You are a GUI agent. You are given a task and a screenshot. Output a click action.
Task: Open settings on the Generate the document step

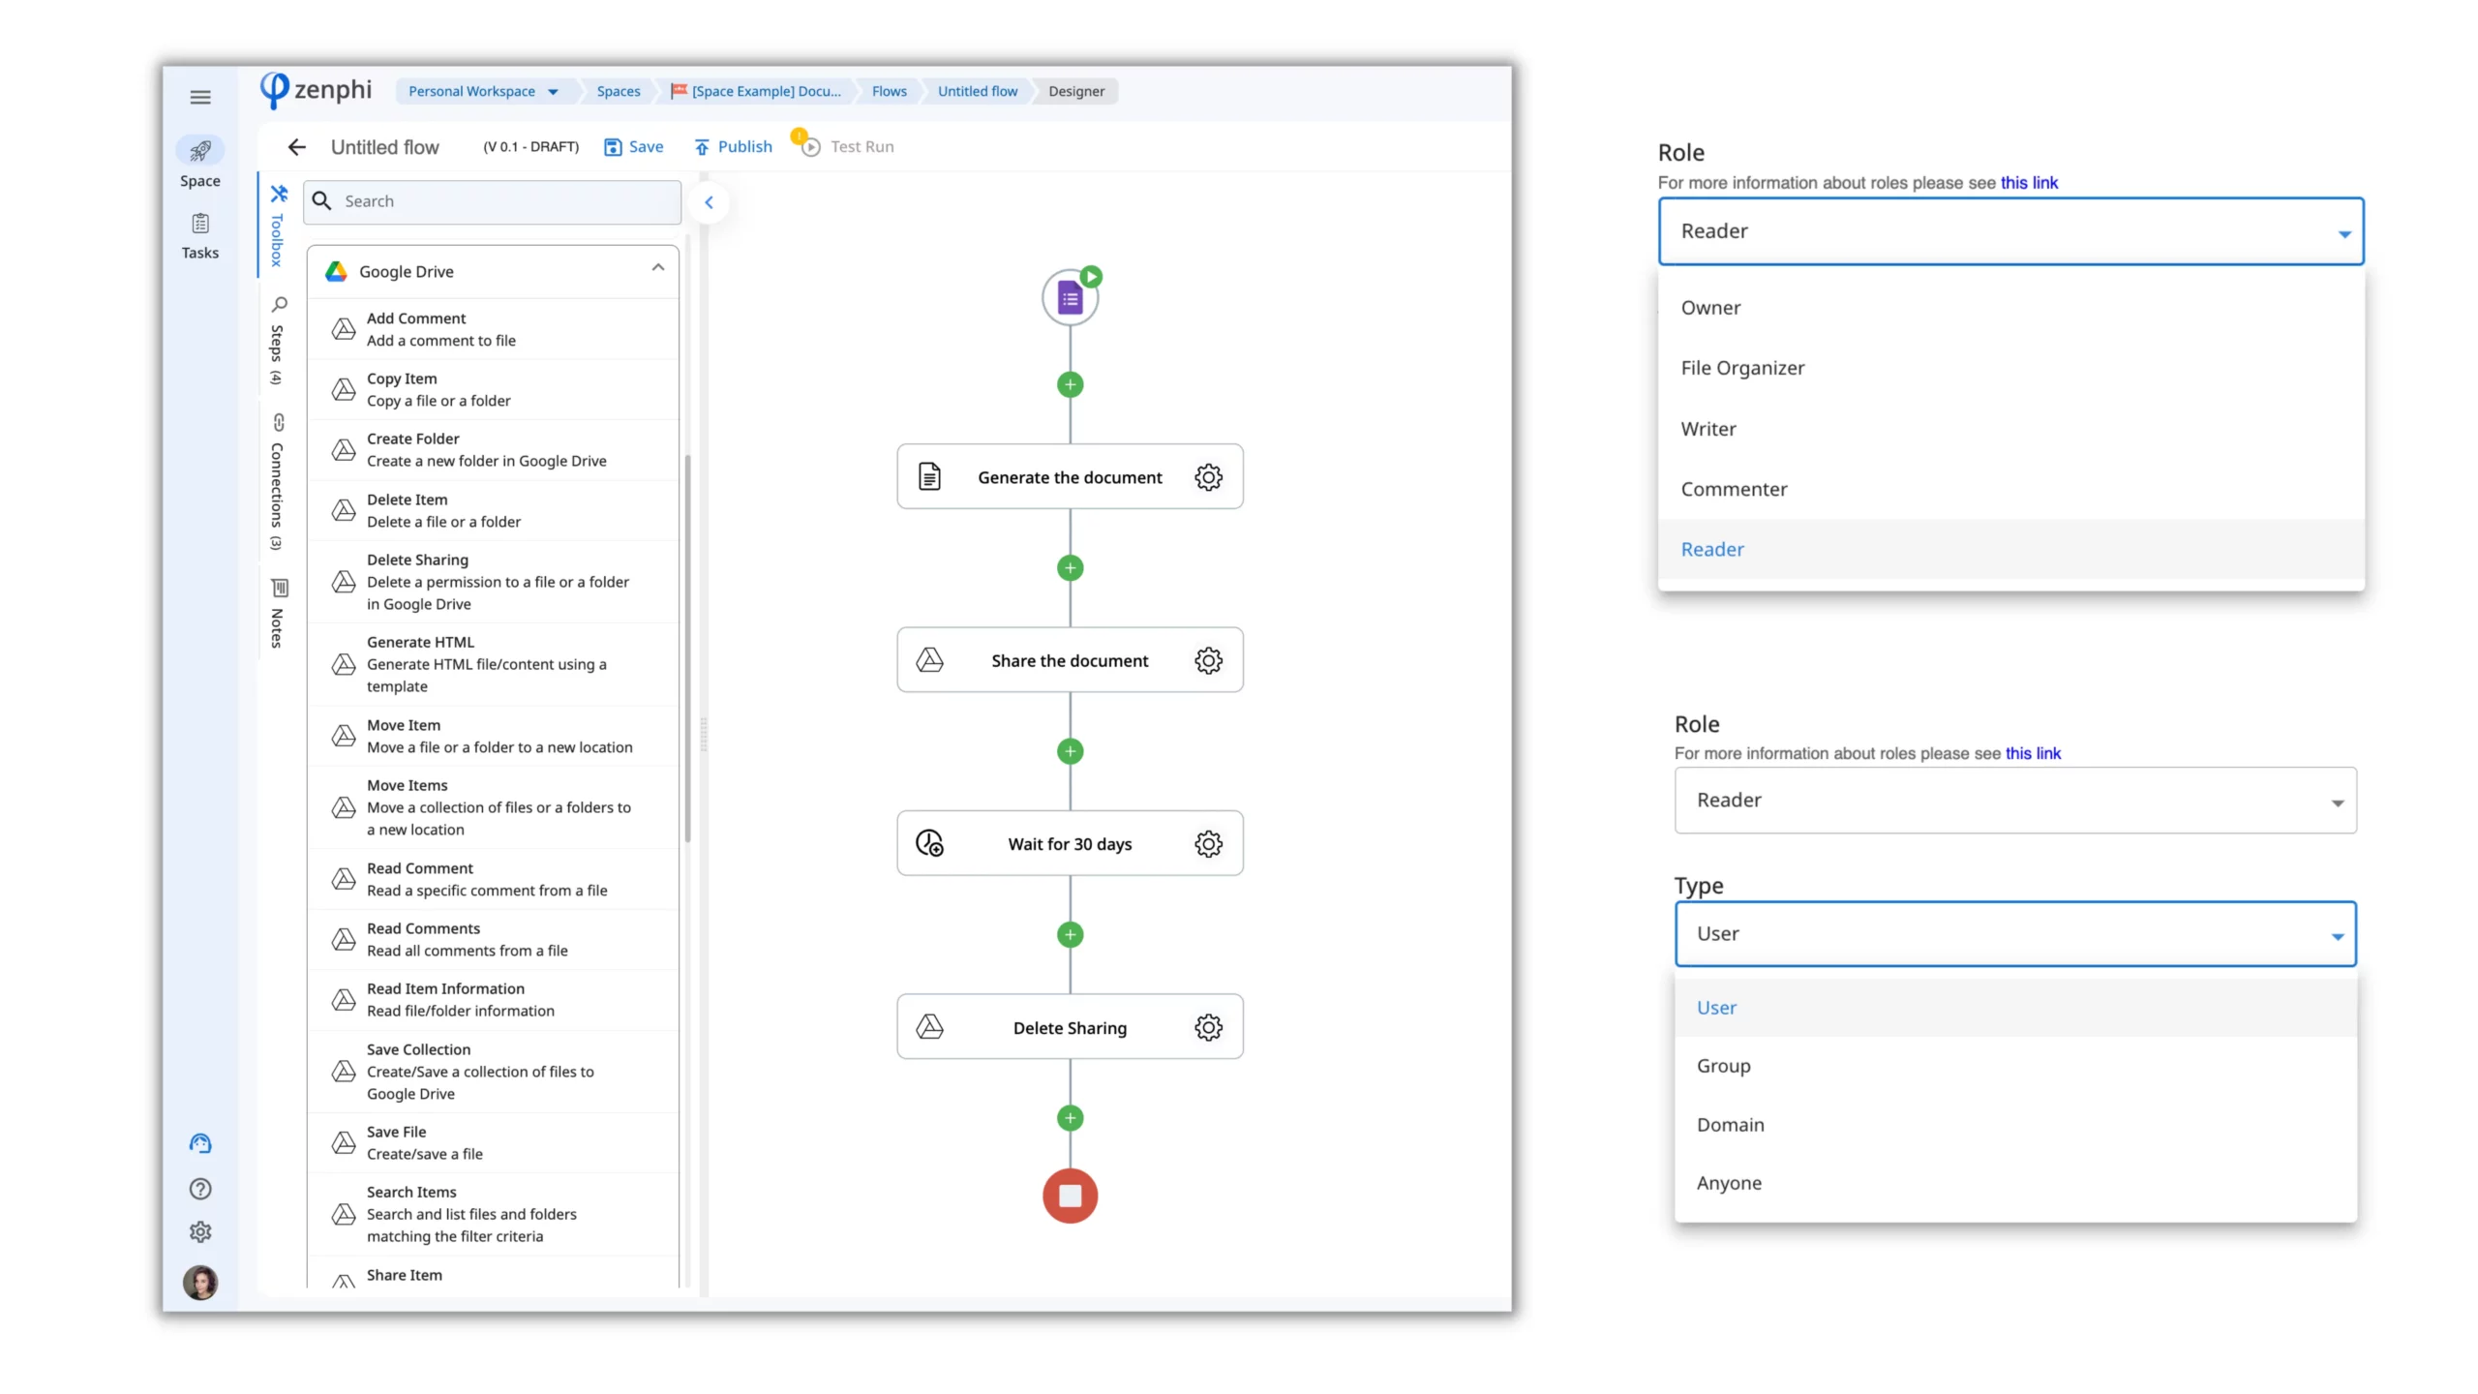[x=1208, y=476]
